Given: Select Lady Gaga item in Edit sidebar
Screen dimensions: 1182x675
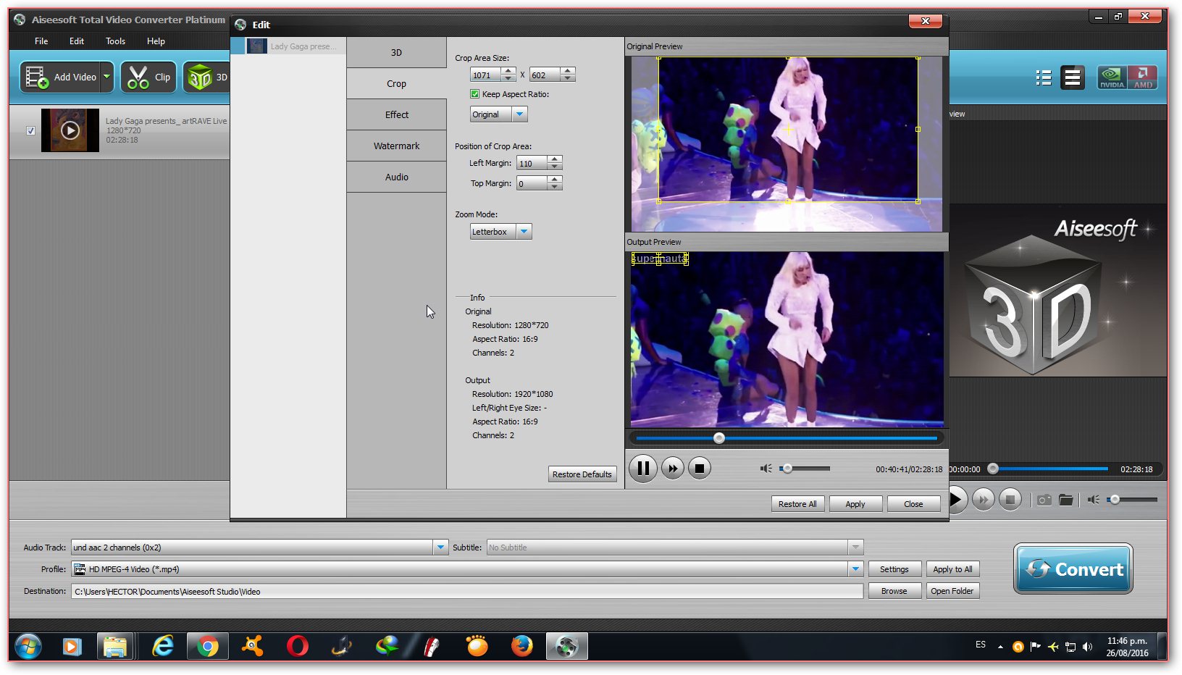Looking at the screenshot, I should (x=288, y=46).
